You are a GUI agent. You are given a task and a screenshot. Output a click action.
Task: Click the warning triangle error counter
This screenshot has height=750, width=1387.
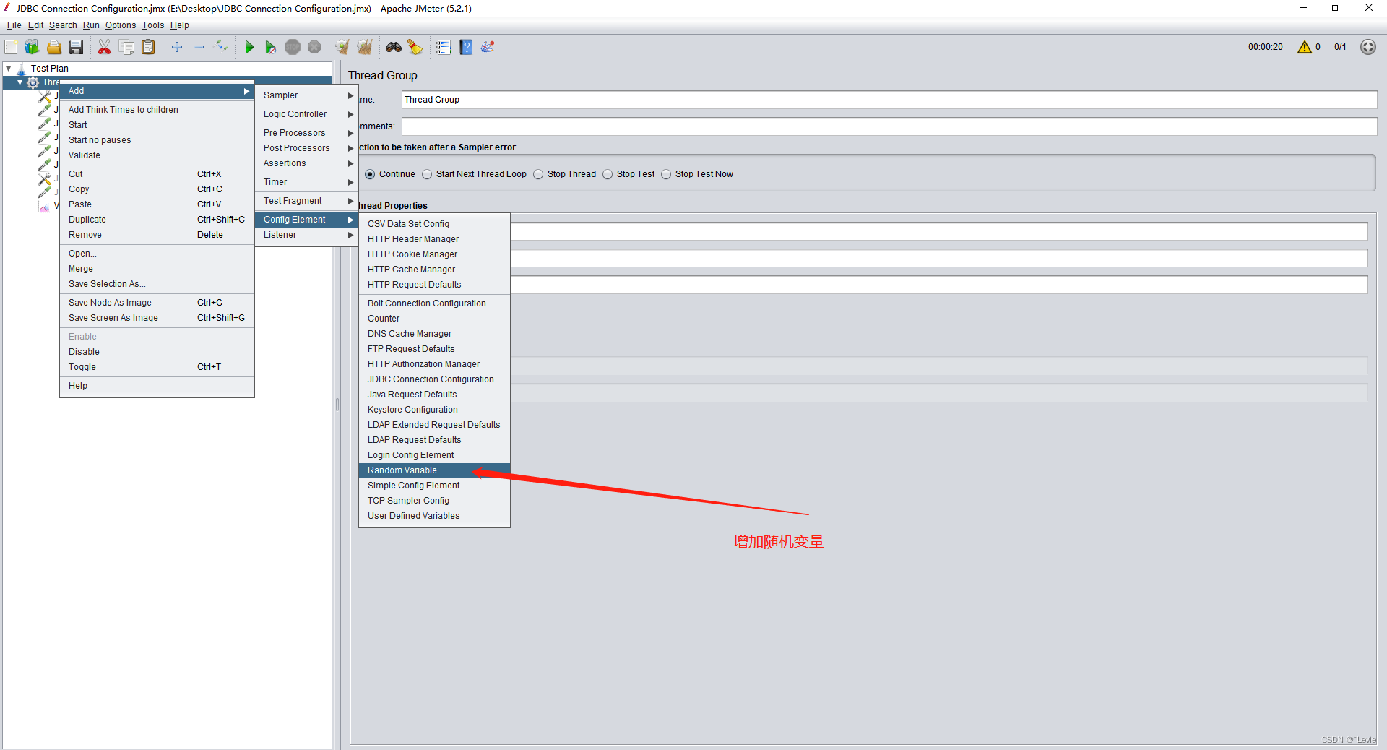click(1306, 47)
